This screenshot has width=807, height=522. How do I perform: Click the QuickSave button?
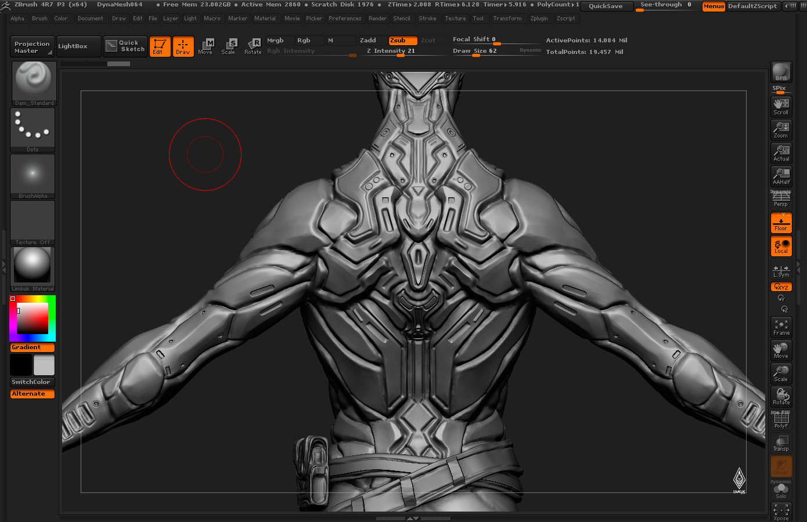(x=606, y=6)
